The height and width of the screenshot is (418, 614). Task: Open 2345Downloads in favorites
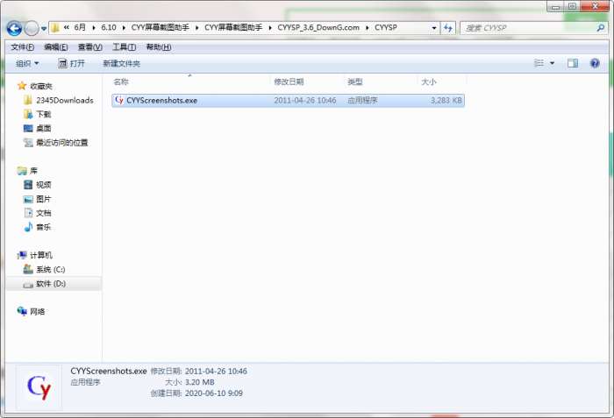59,100
